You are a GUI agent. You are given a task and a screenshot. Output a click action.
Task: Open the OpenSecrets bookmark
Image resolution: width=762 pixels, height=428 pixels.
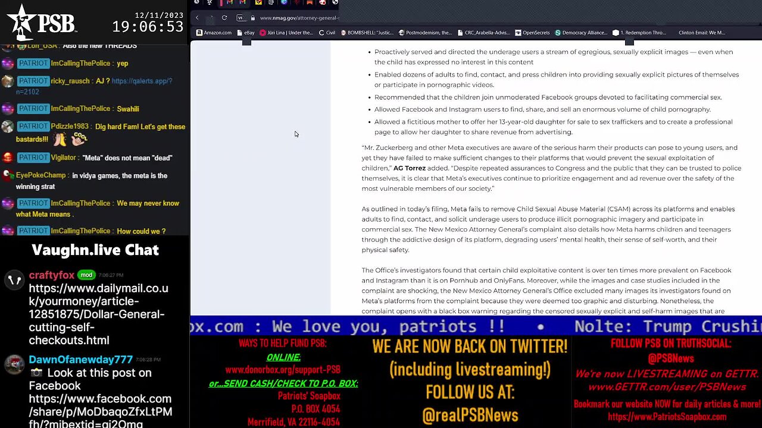click(x=532, y=33)
